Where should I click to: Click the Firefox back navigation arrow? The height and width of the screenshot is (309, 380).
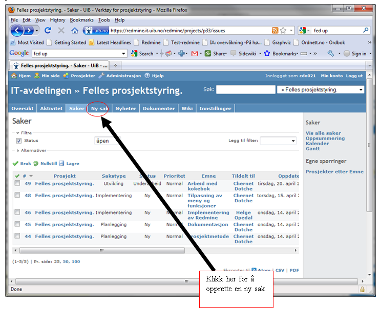click(17, 31)
